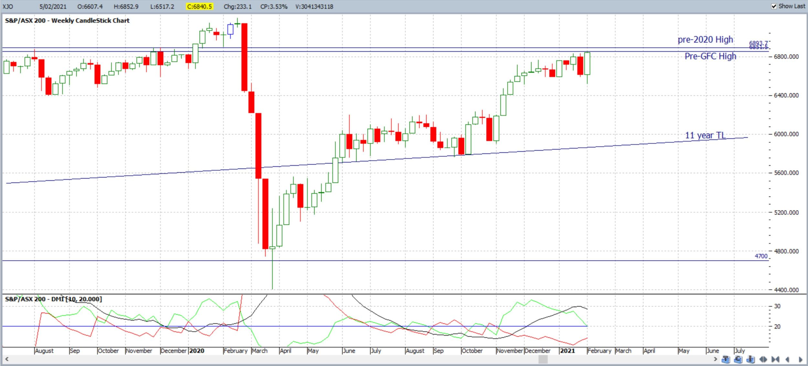Click the 4800.000 price axis label

pyautogui.click(x=786, y=251)
